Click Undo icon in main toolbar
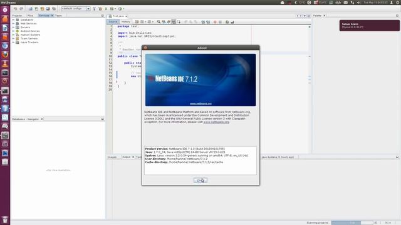The width and height of the screenshot is (401, 225). tap(15, 9)
